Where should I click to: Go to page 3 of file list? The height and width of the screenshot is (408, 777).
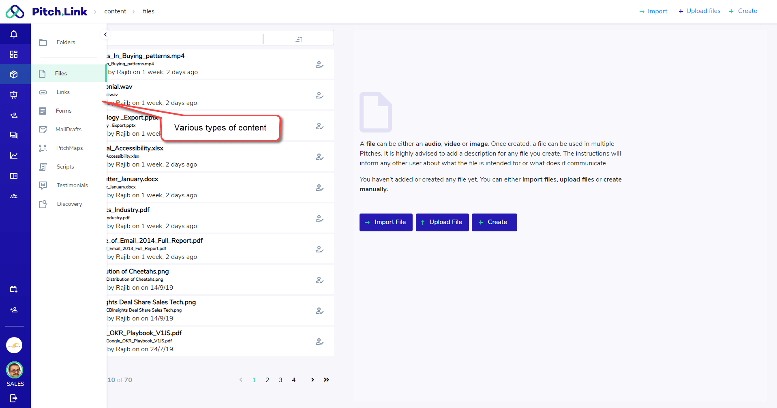click(280, 380)
